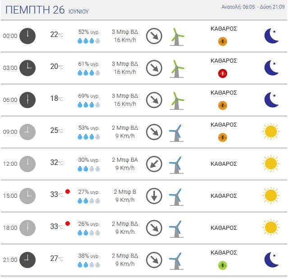Click the humidity drops for 69% υγρ.
The image size is (288, 278).
pyautogui.click(x=89, y=105)
